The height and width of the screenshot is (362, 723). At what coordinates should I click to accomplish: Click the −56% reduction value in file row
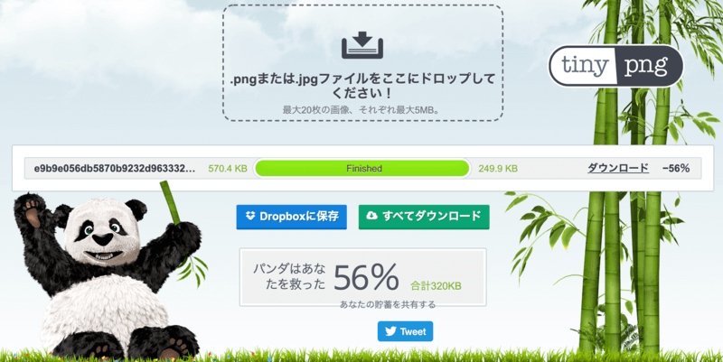pyautogui.click(x=676, y=169)
